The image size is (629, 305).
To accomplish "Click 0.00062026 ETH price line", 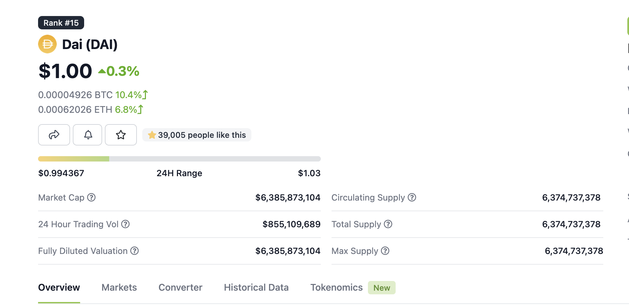I will 75,110.
